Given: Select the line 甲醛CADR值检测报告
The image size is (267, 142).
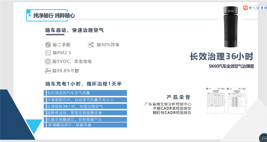Looking at the screenshot, I should (x=172, y=108).
